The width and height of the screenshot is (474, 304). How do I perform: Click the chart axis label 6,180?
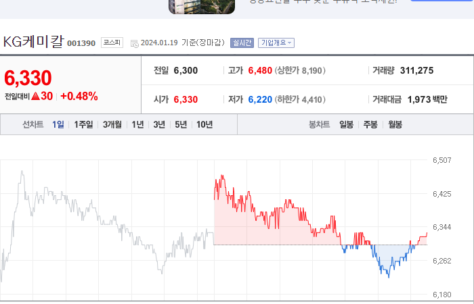point(442,295)
